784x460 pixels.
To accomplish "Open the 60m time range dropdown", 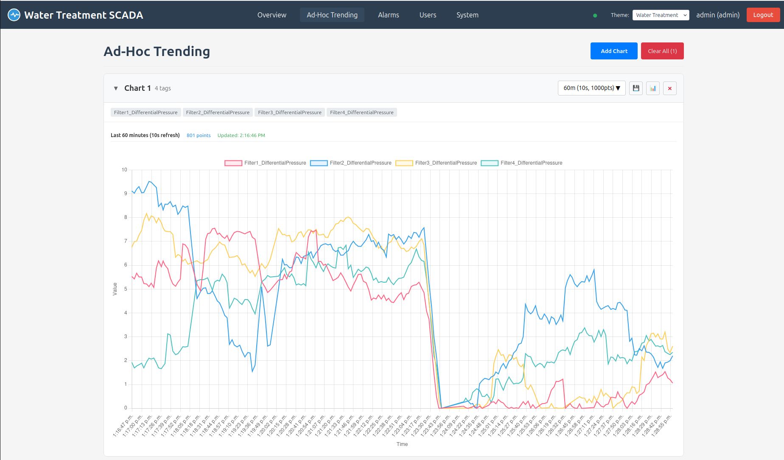I will pos(591,88).
